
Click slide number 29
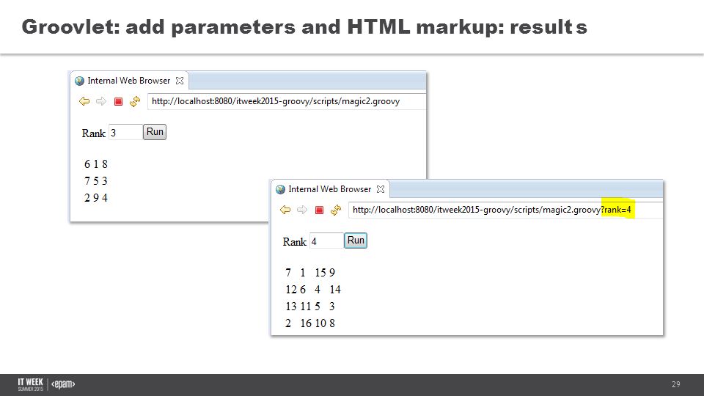click(x=675, y=384)
